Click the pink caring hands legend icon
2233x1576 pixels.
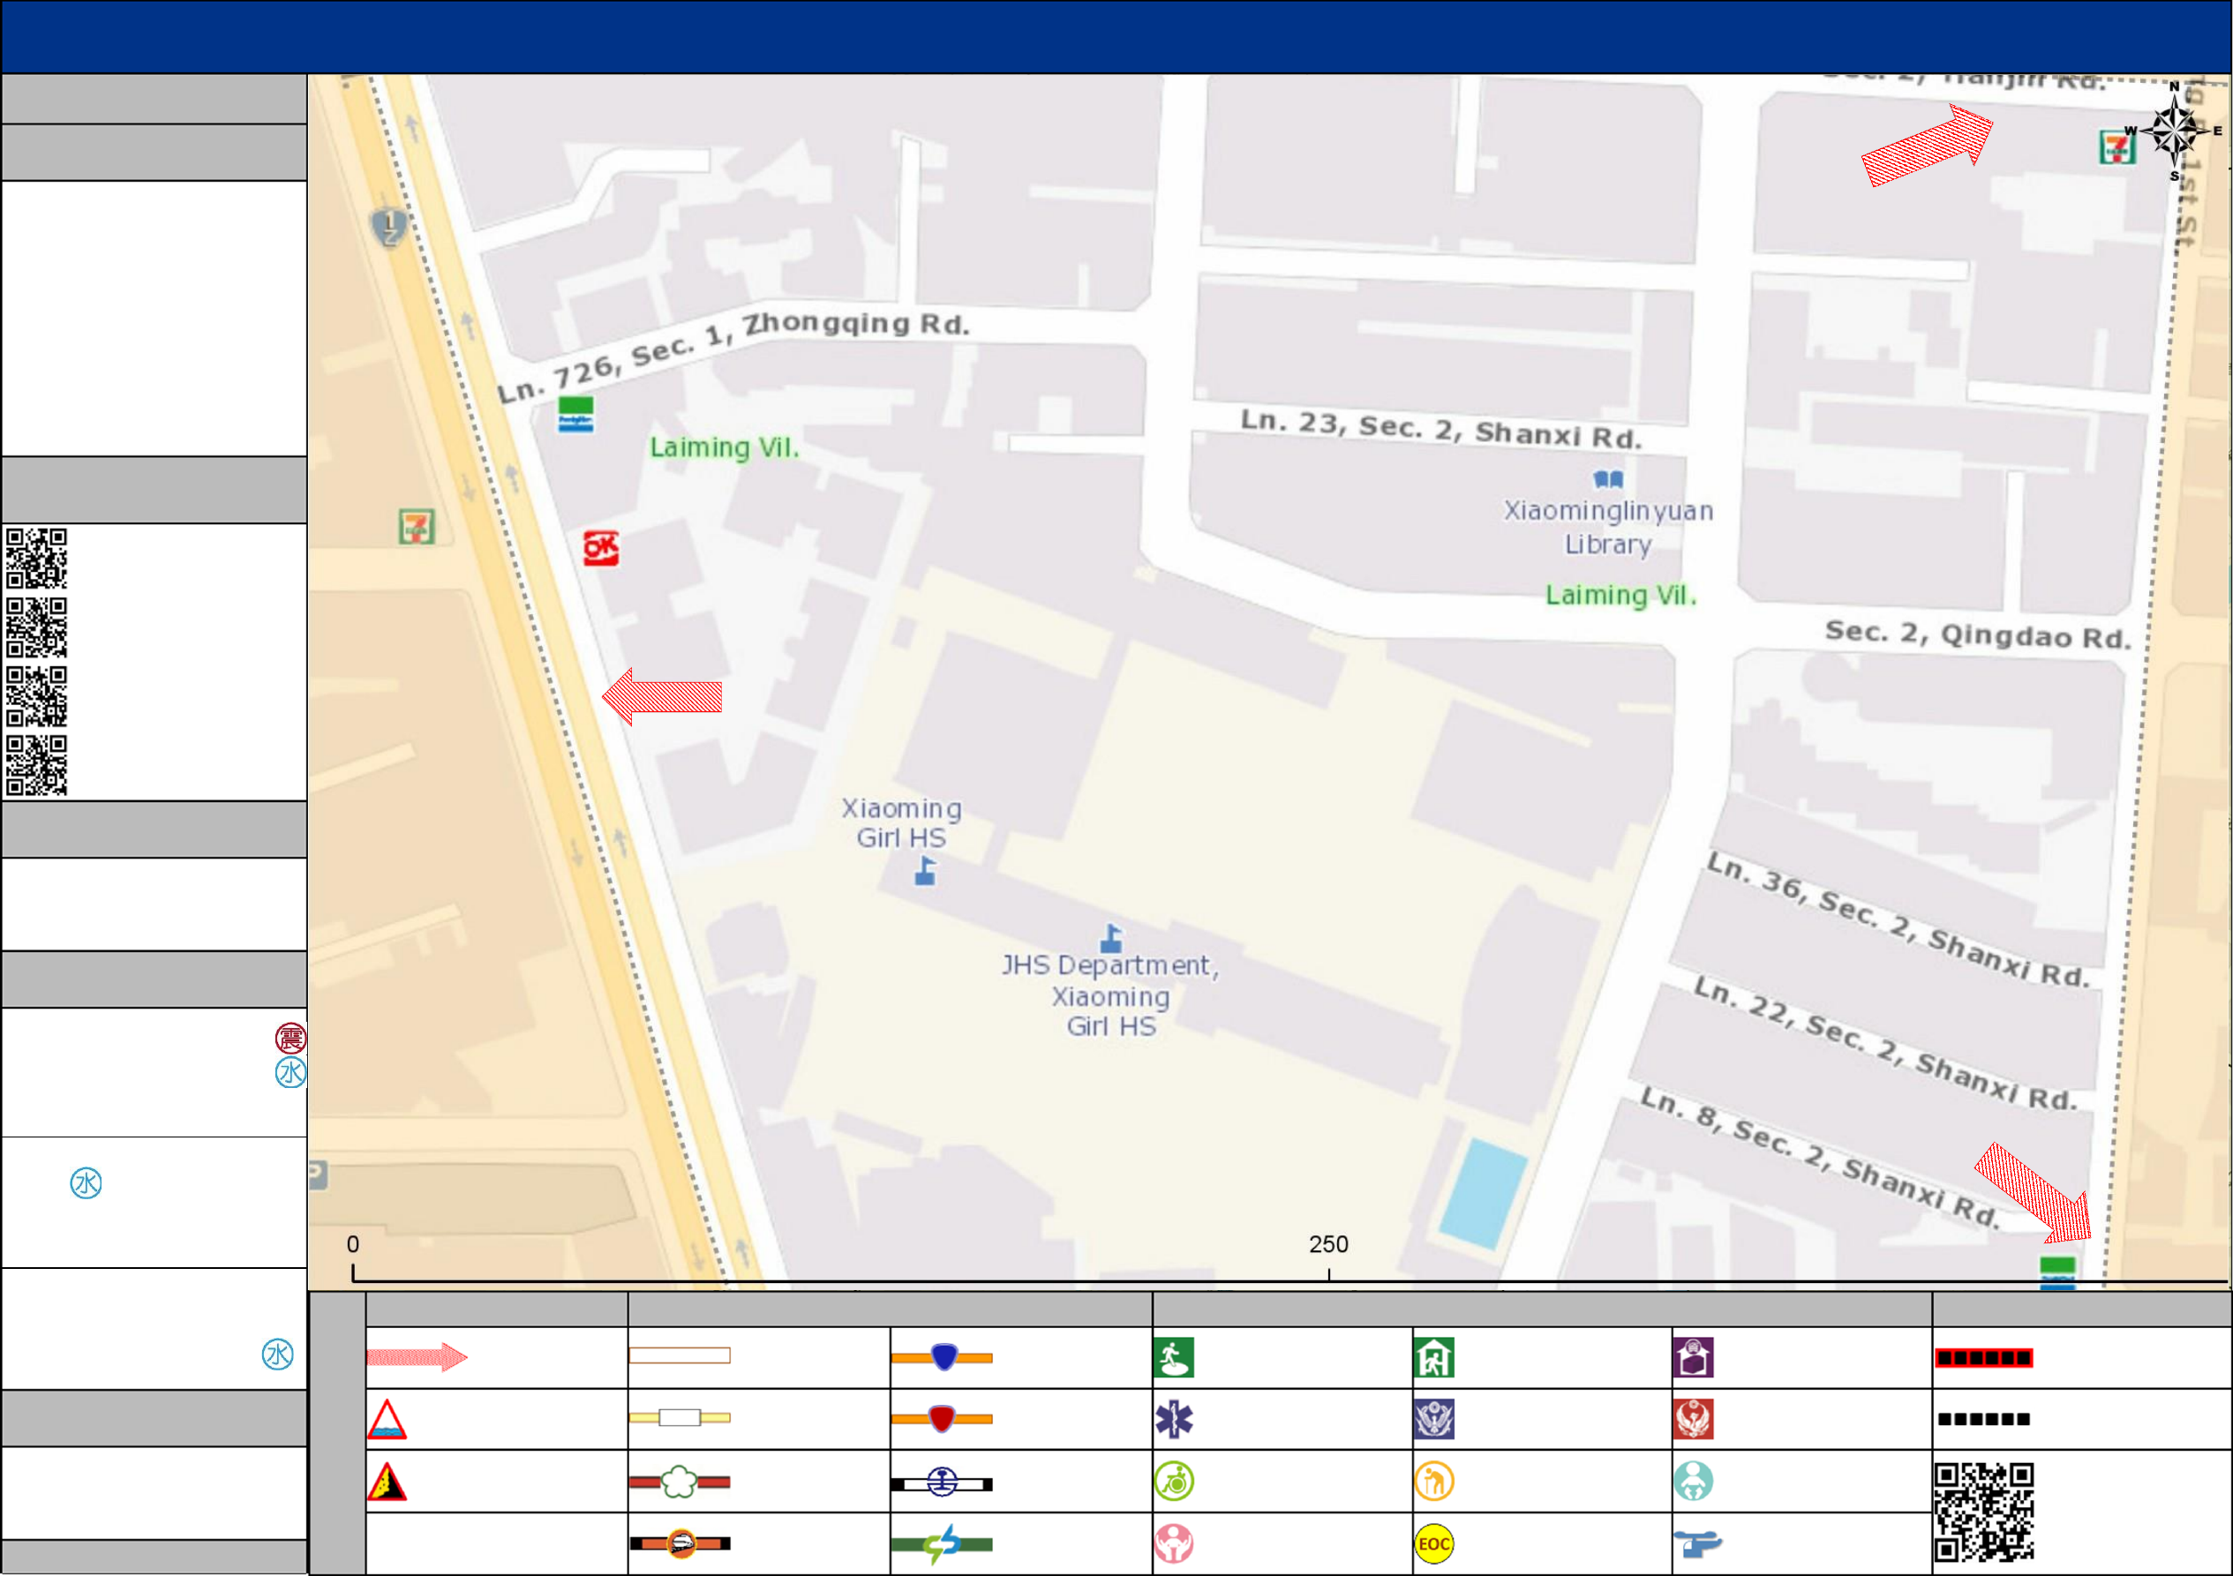[1174, 1544]
